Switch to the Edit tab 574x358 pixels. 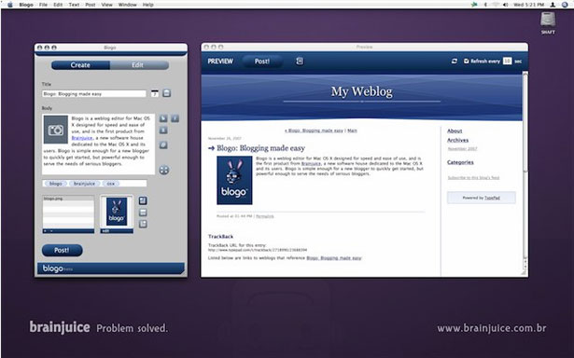click(x=137, y=65)
